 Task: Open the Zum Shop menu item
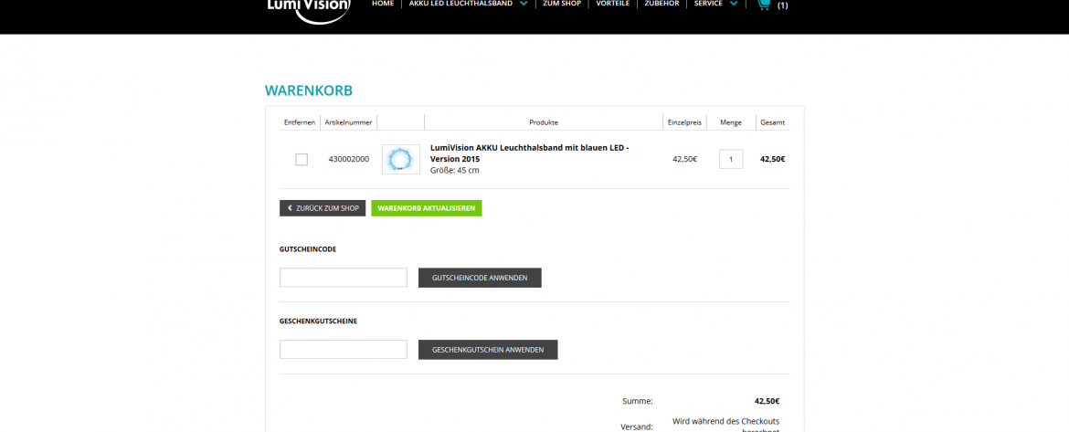562,4
